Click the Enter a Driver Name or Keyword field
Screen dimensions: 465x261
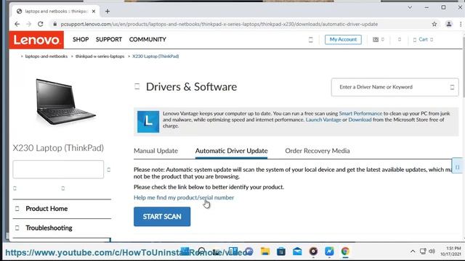[x=395, y=87]
